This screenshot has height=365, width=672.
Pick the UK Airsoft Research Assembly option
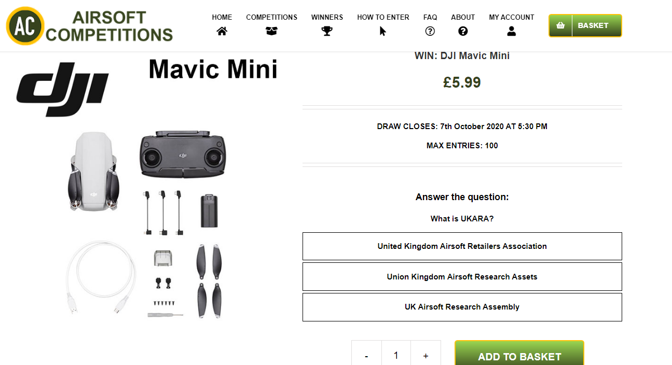pyautogui.click(x=462, y=307)
